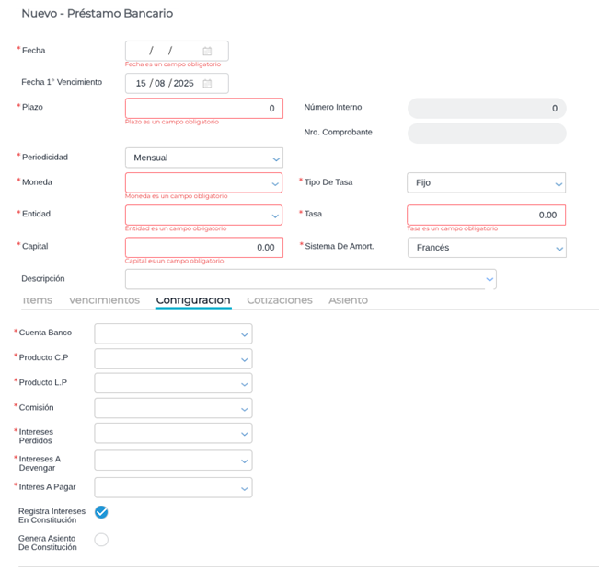The height and width of the screenshot is (572, 599).
Task: Open the Periodicidad dropdown showing Mensual
Action: [204, 158]
